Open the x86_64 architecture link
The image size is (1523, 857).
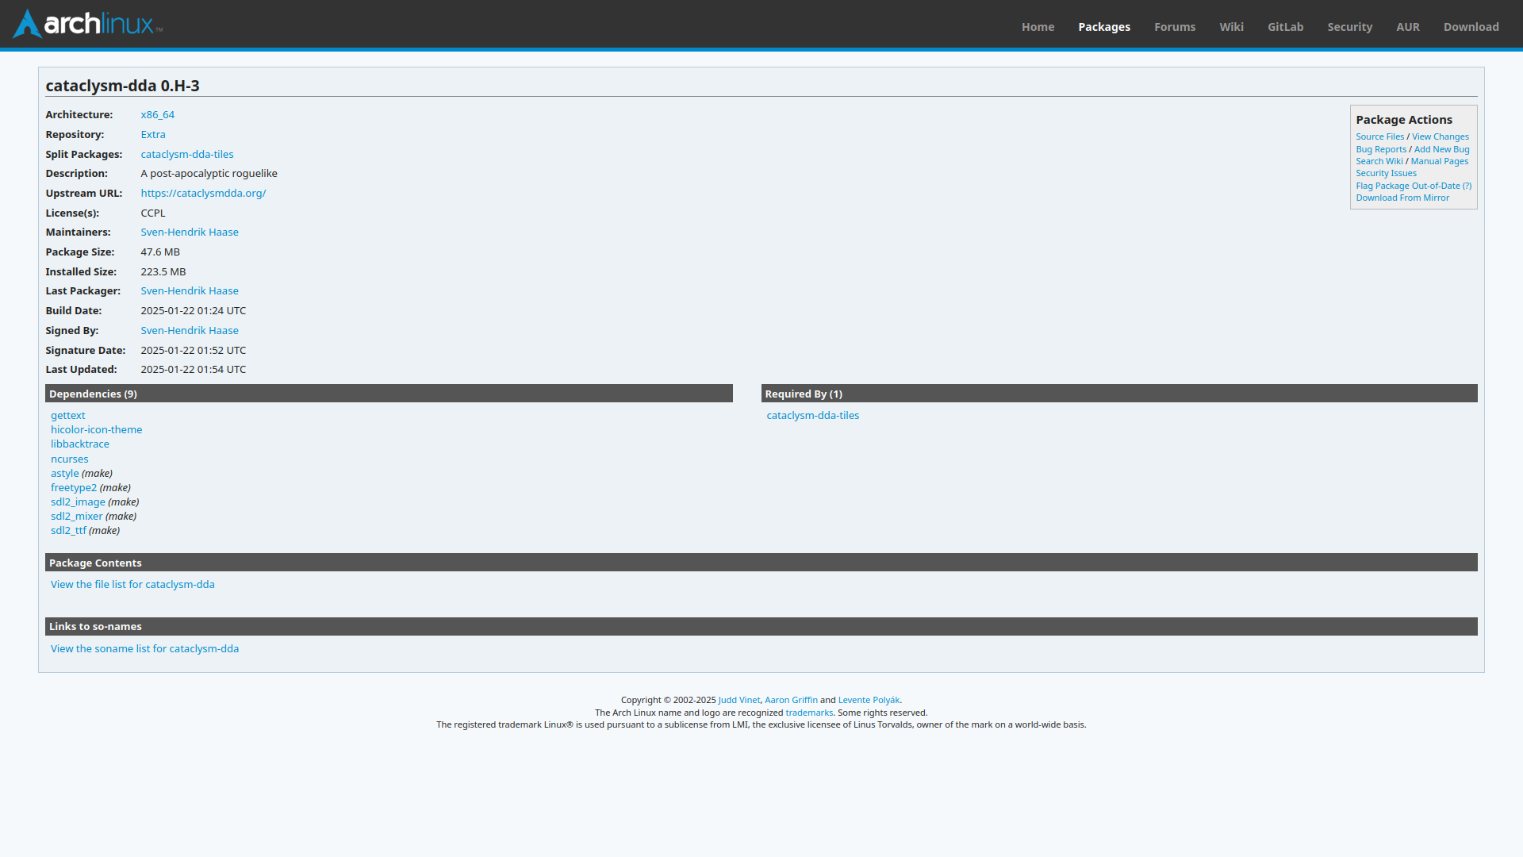coord(157,115)
